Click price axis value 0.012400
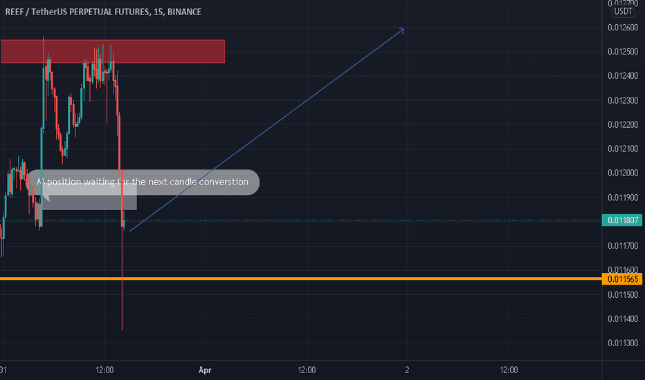 point(623,76)
